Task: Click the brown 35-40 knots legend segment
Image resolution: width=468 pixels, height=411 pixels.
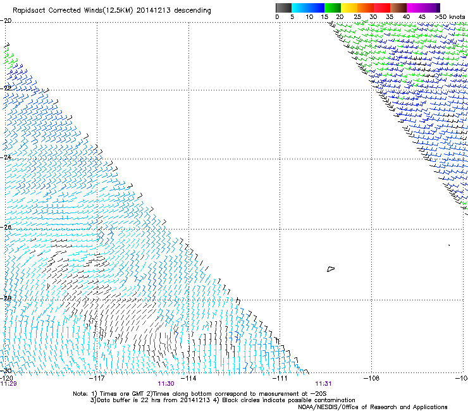Action: tap(398, 8)
